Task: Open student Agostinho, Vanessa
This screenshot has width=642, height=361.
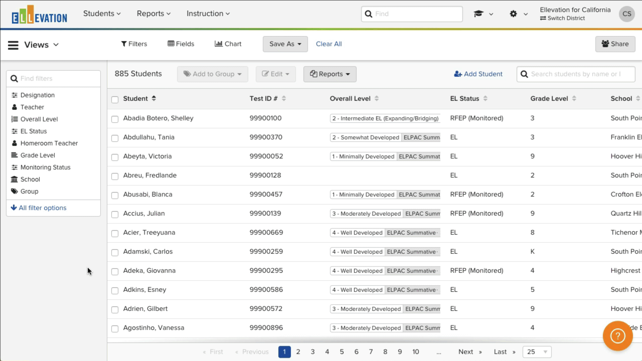Action: tap(153, 328)
